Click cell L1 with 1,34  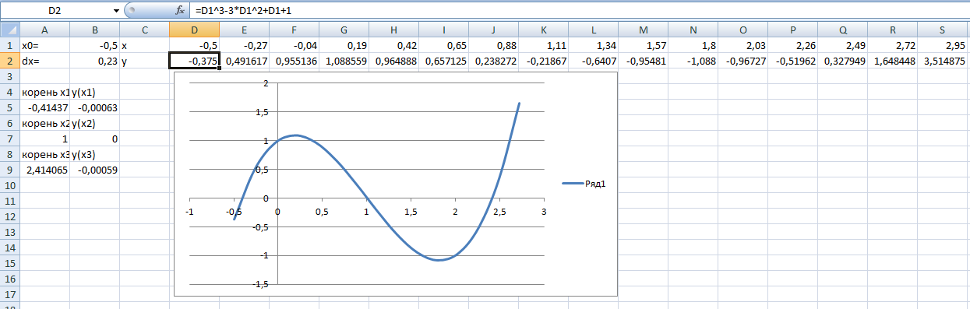coord(593,45)
